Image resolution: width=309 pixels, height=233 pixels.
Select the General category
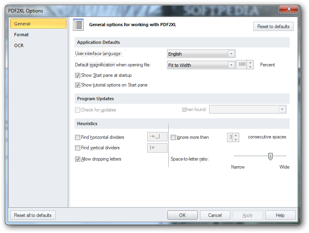pyautogui.click(x=38, y=24)
